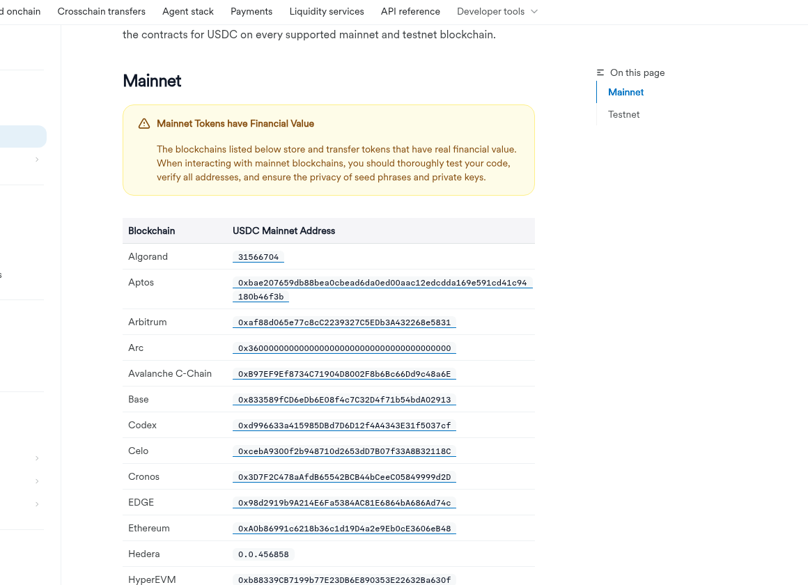Open the Avalanche C-Chain address link
This screenshot has height=585, width=808.
(344, 374)
